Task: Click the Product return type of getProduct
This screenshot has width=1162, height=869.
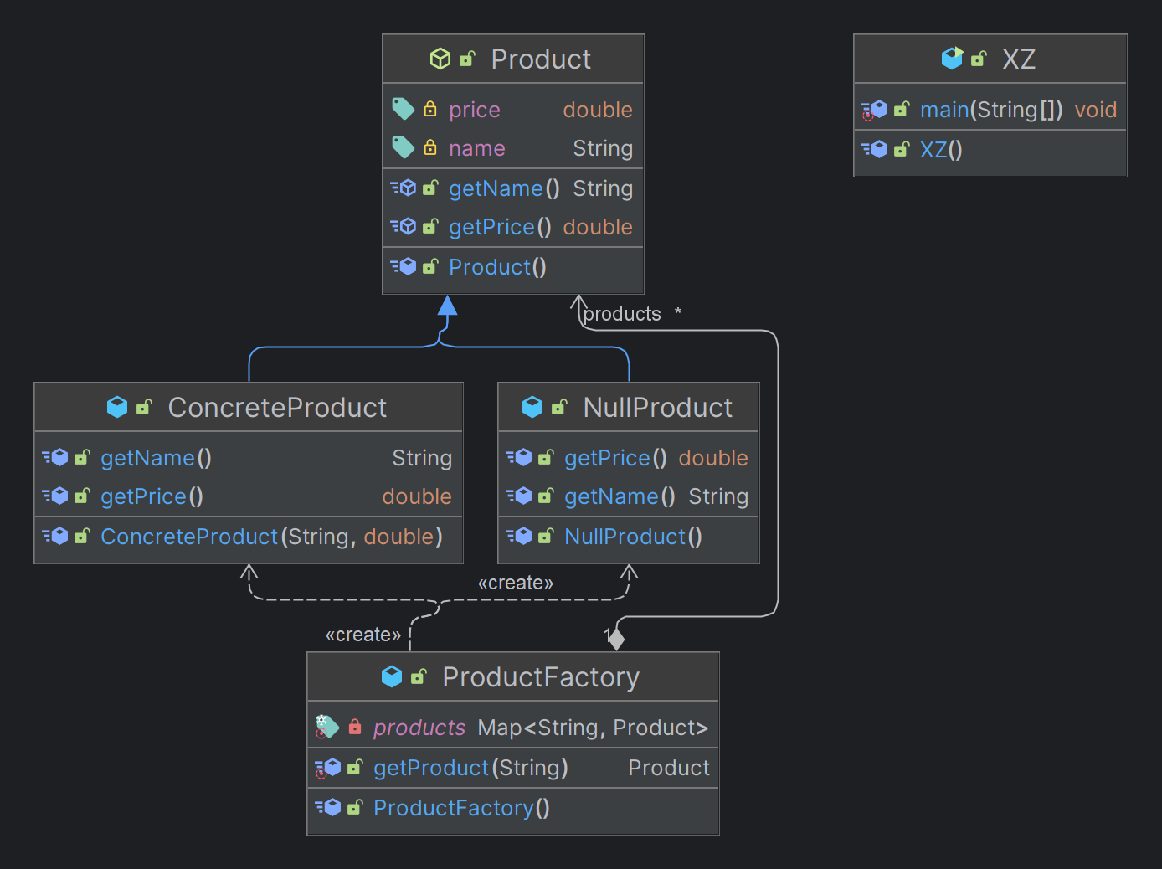Action: tap(669, 768)
